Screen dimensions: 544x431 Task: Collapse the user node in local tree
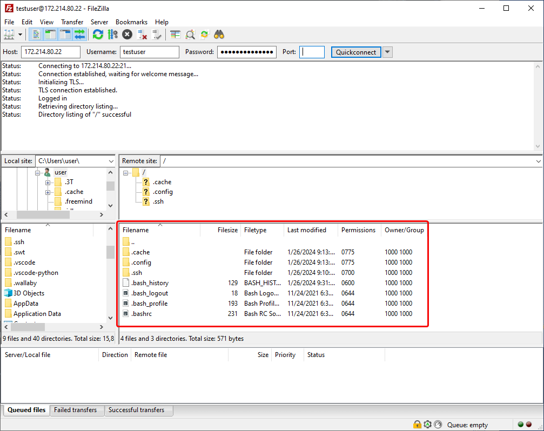tap(37, 173)
